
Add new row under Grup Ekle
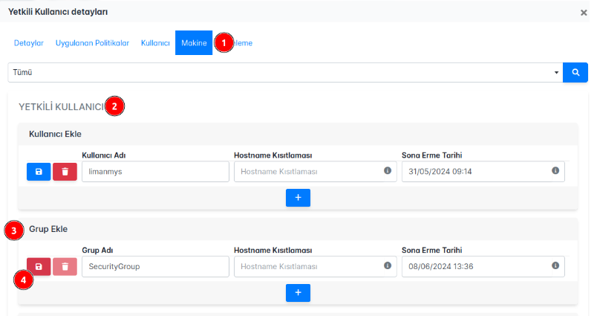[298, 293]
